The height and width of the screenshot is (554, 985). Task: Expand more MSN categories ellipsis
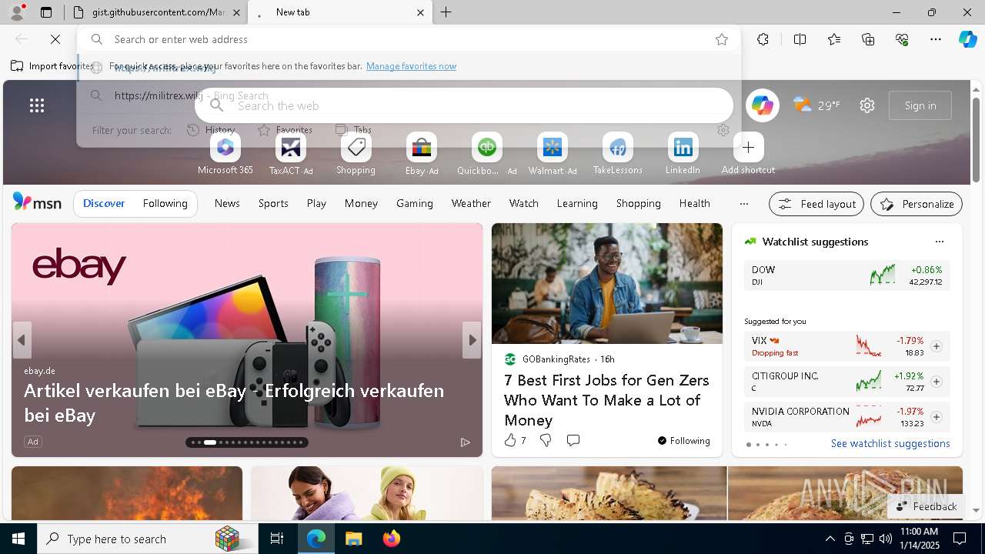tap(743, 204)
